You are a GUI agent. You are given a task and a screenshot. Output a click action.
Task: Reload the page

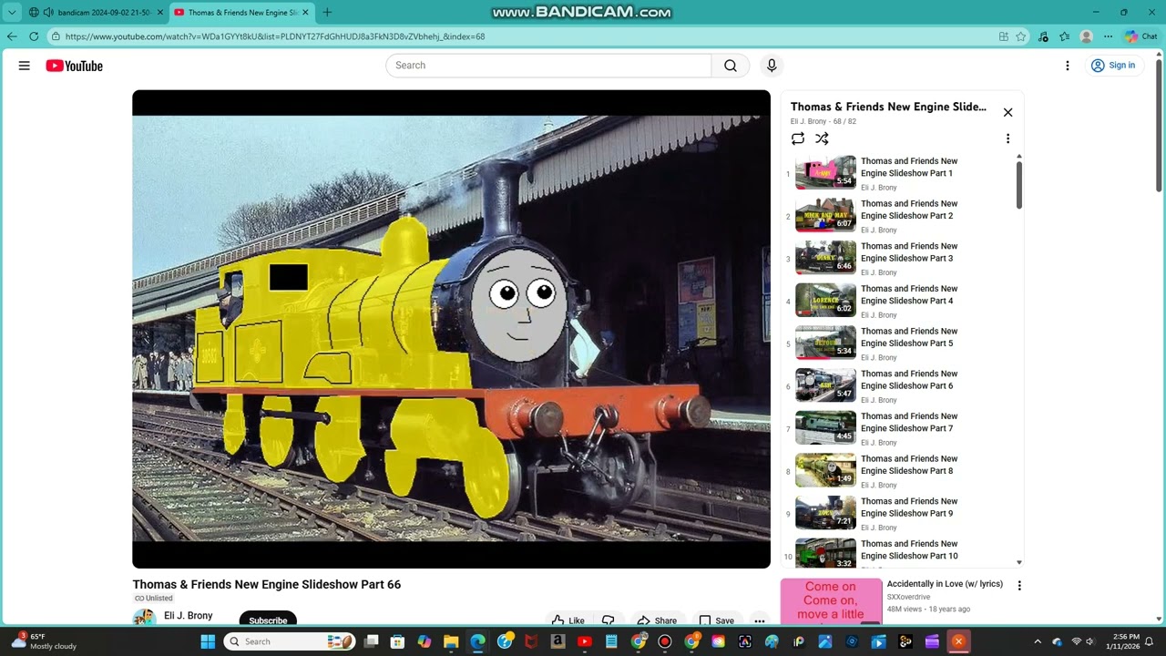34,36
